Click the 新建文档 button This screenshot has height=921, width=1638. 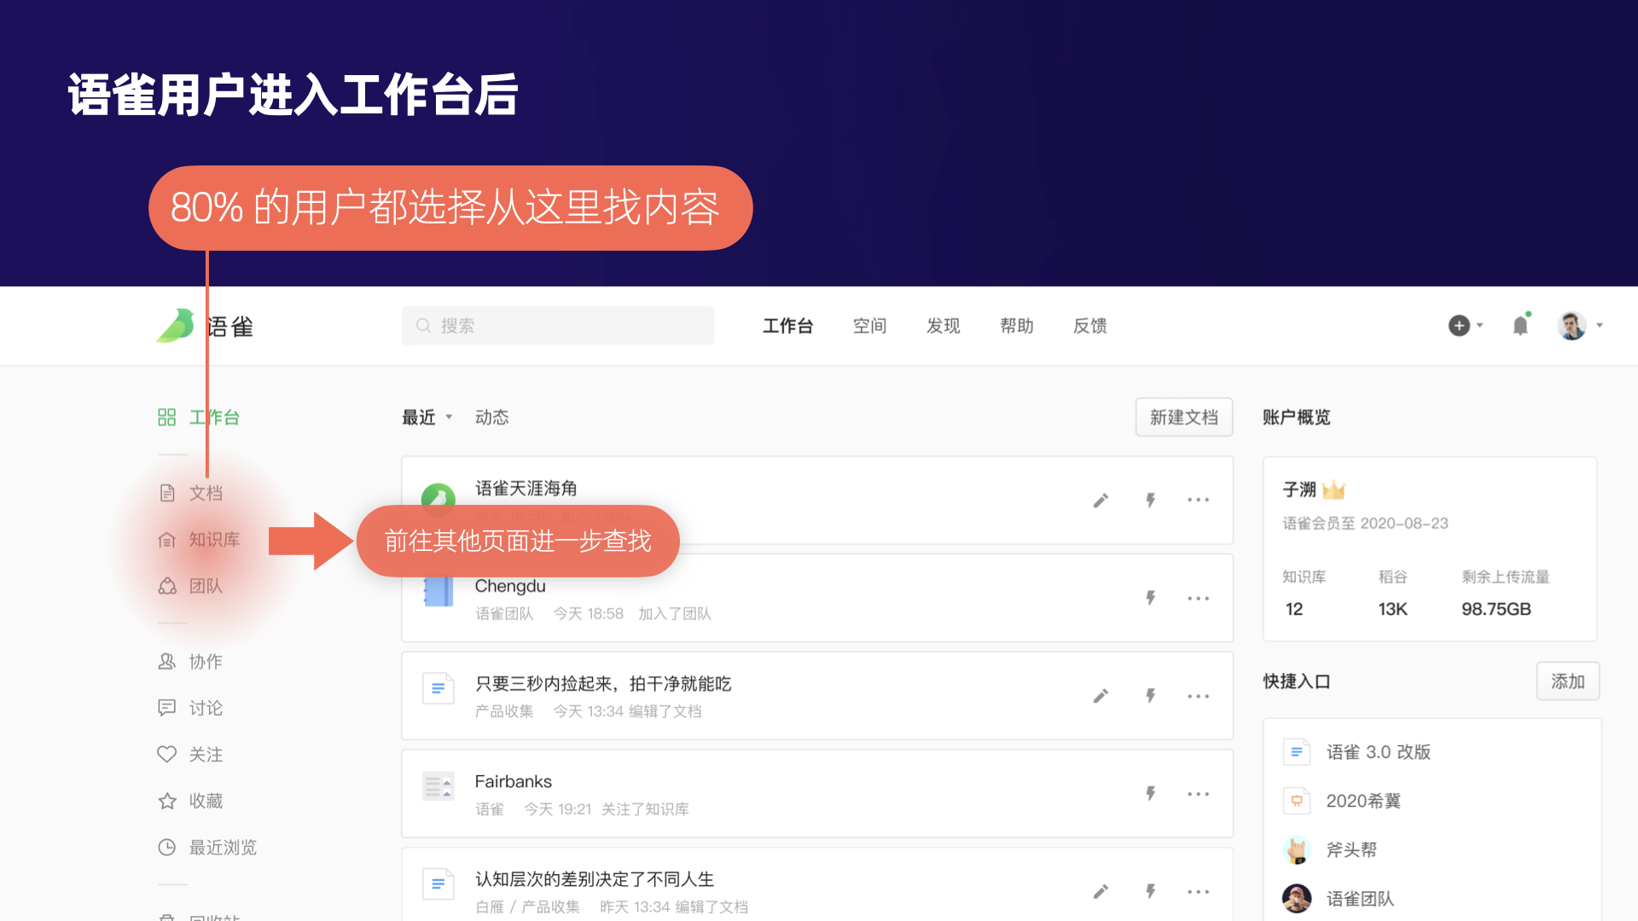click(1183, 417)
